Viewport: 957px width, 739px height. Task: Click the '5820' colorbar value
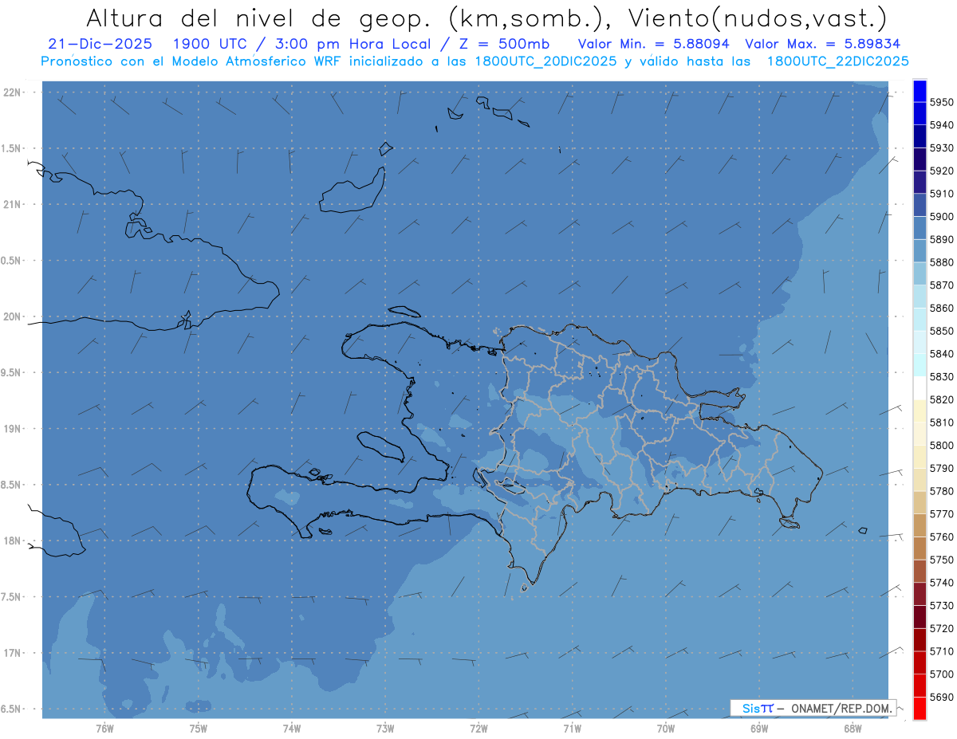point(941,399)
